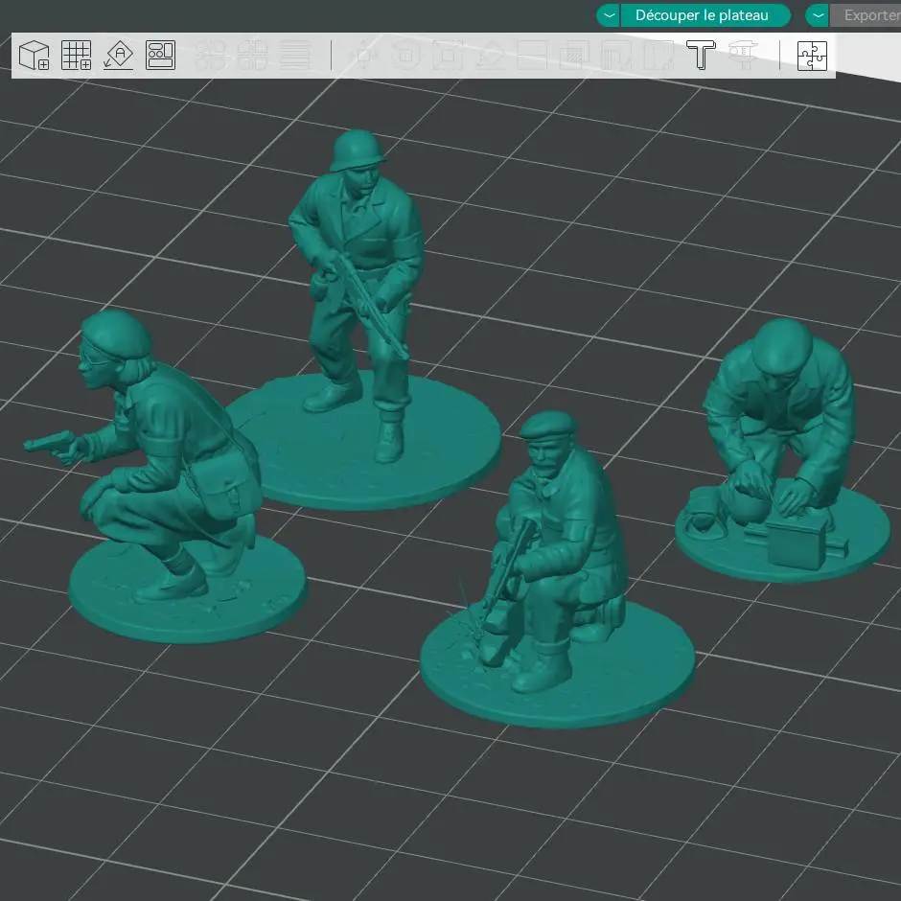
Task: Select the Text shape T tool
Action: 701,56
